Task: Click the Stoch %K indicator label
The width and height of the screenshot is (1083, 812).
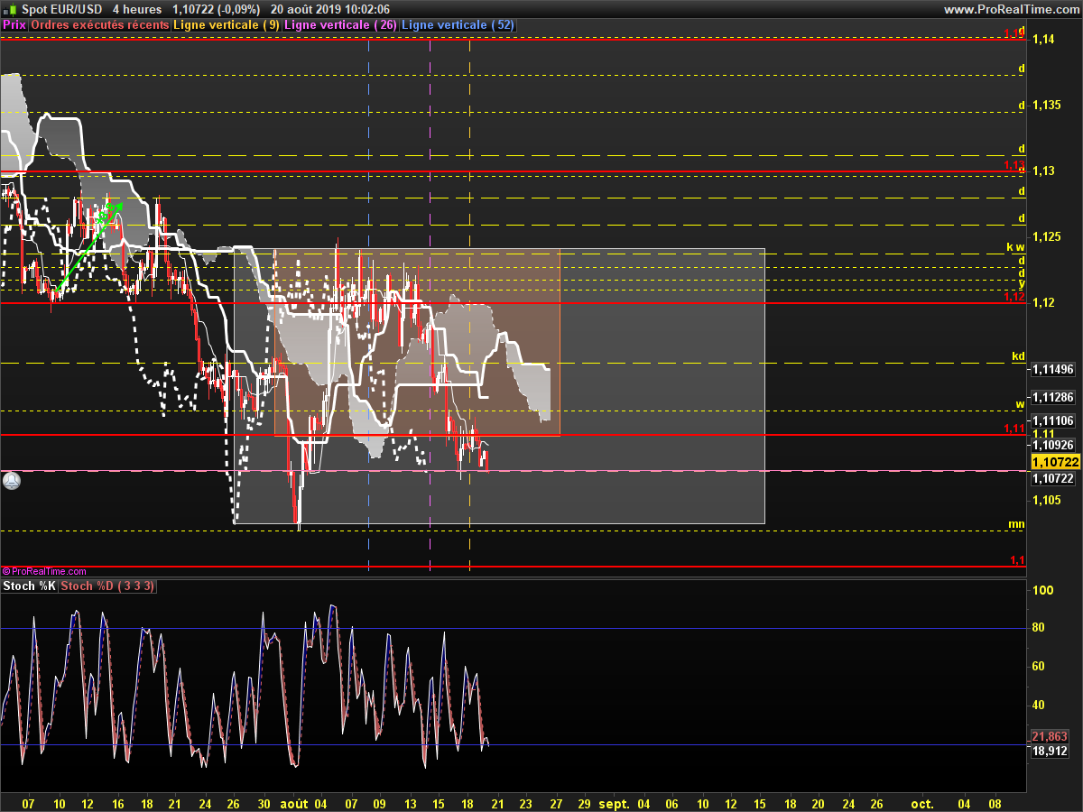Action: (x=30, y=586)
